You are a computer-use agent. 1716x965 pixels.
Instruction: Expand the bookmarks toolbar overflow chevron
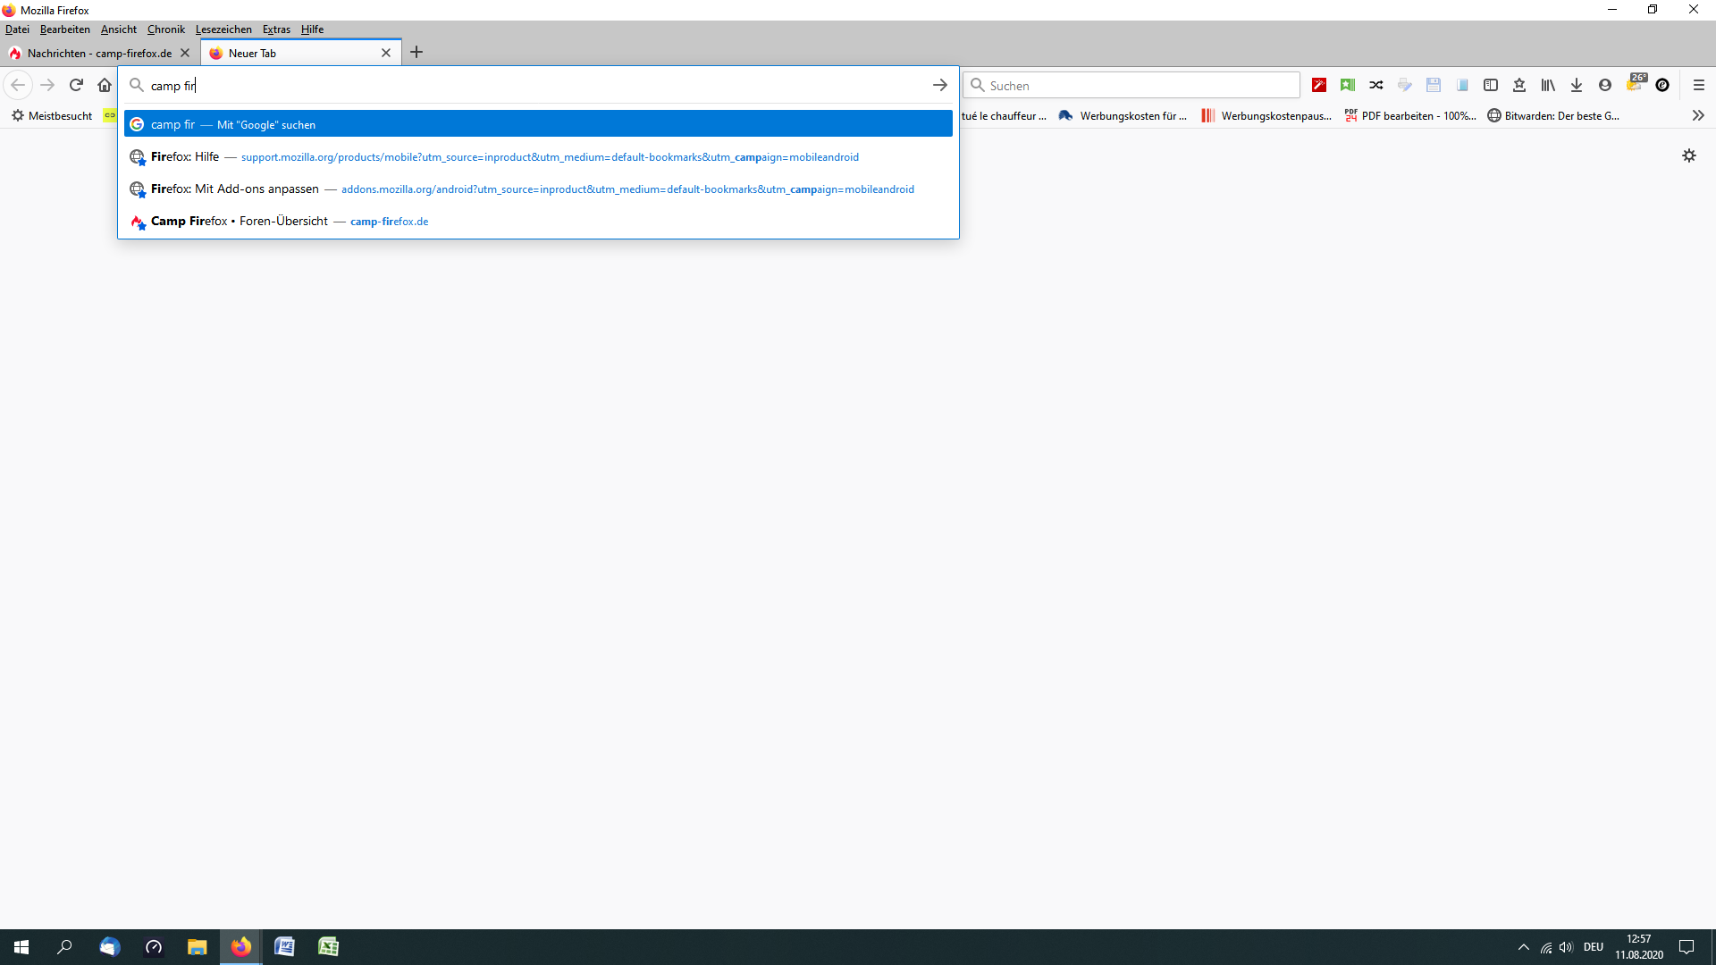click(1698, 115)
